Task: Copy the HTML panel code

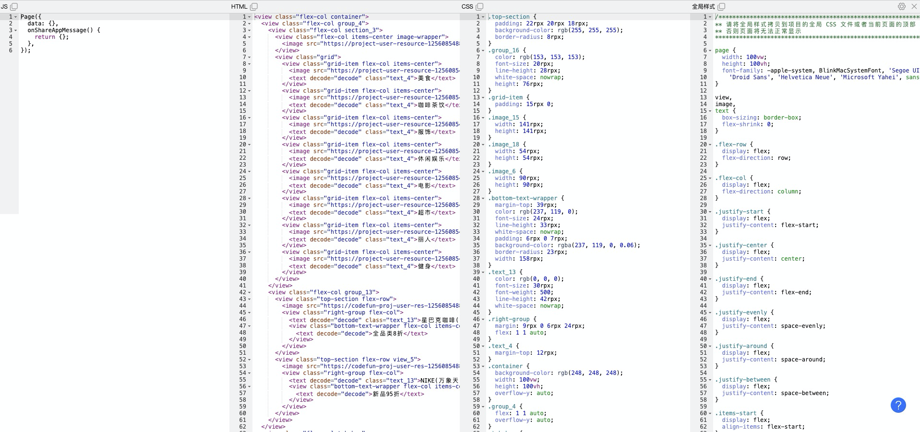Action: point(254,6)
